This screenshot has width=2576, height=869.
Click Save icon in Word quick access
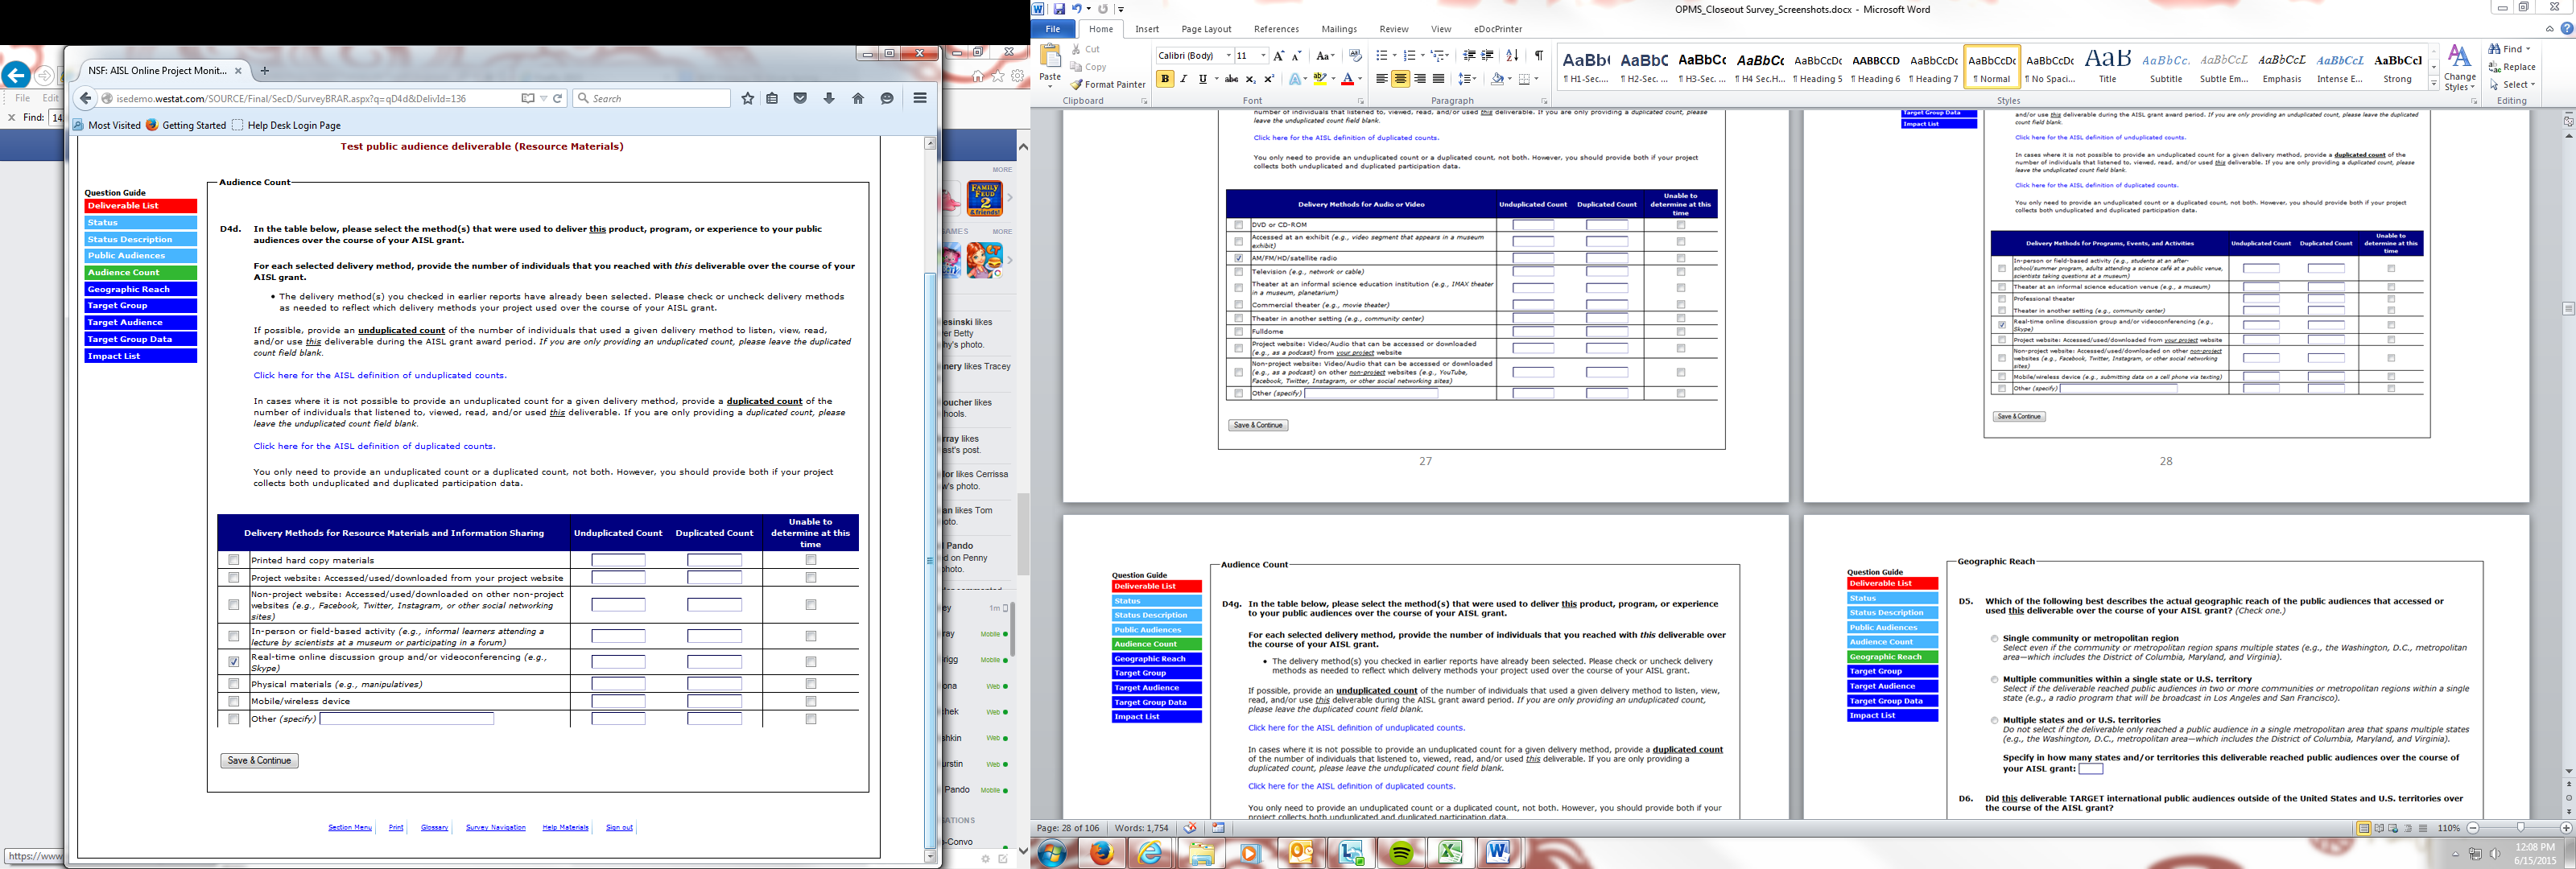click(1059, 9)
